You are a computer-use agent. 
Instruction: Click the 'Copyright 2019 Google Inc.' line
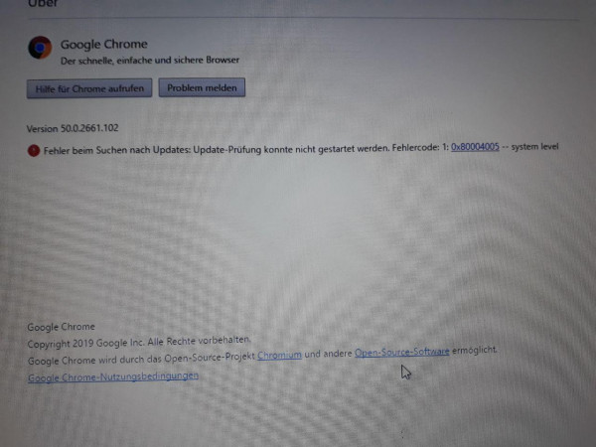click(x=139, y=342)
